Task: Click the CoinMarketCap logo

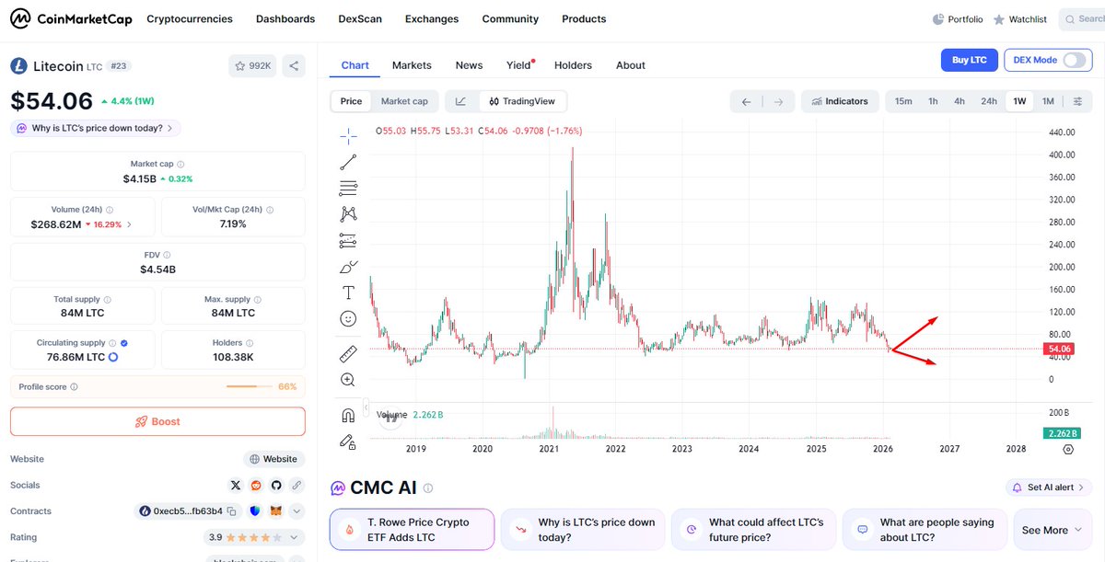Action: click(71, 18)
